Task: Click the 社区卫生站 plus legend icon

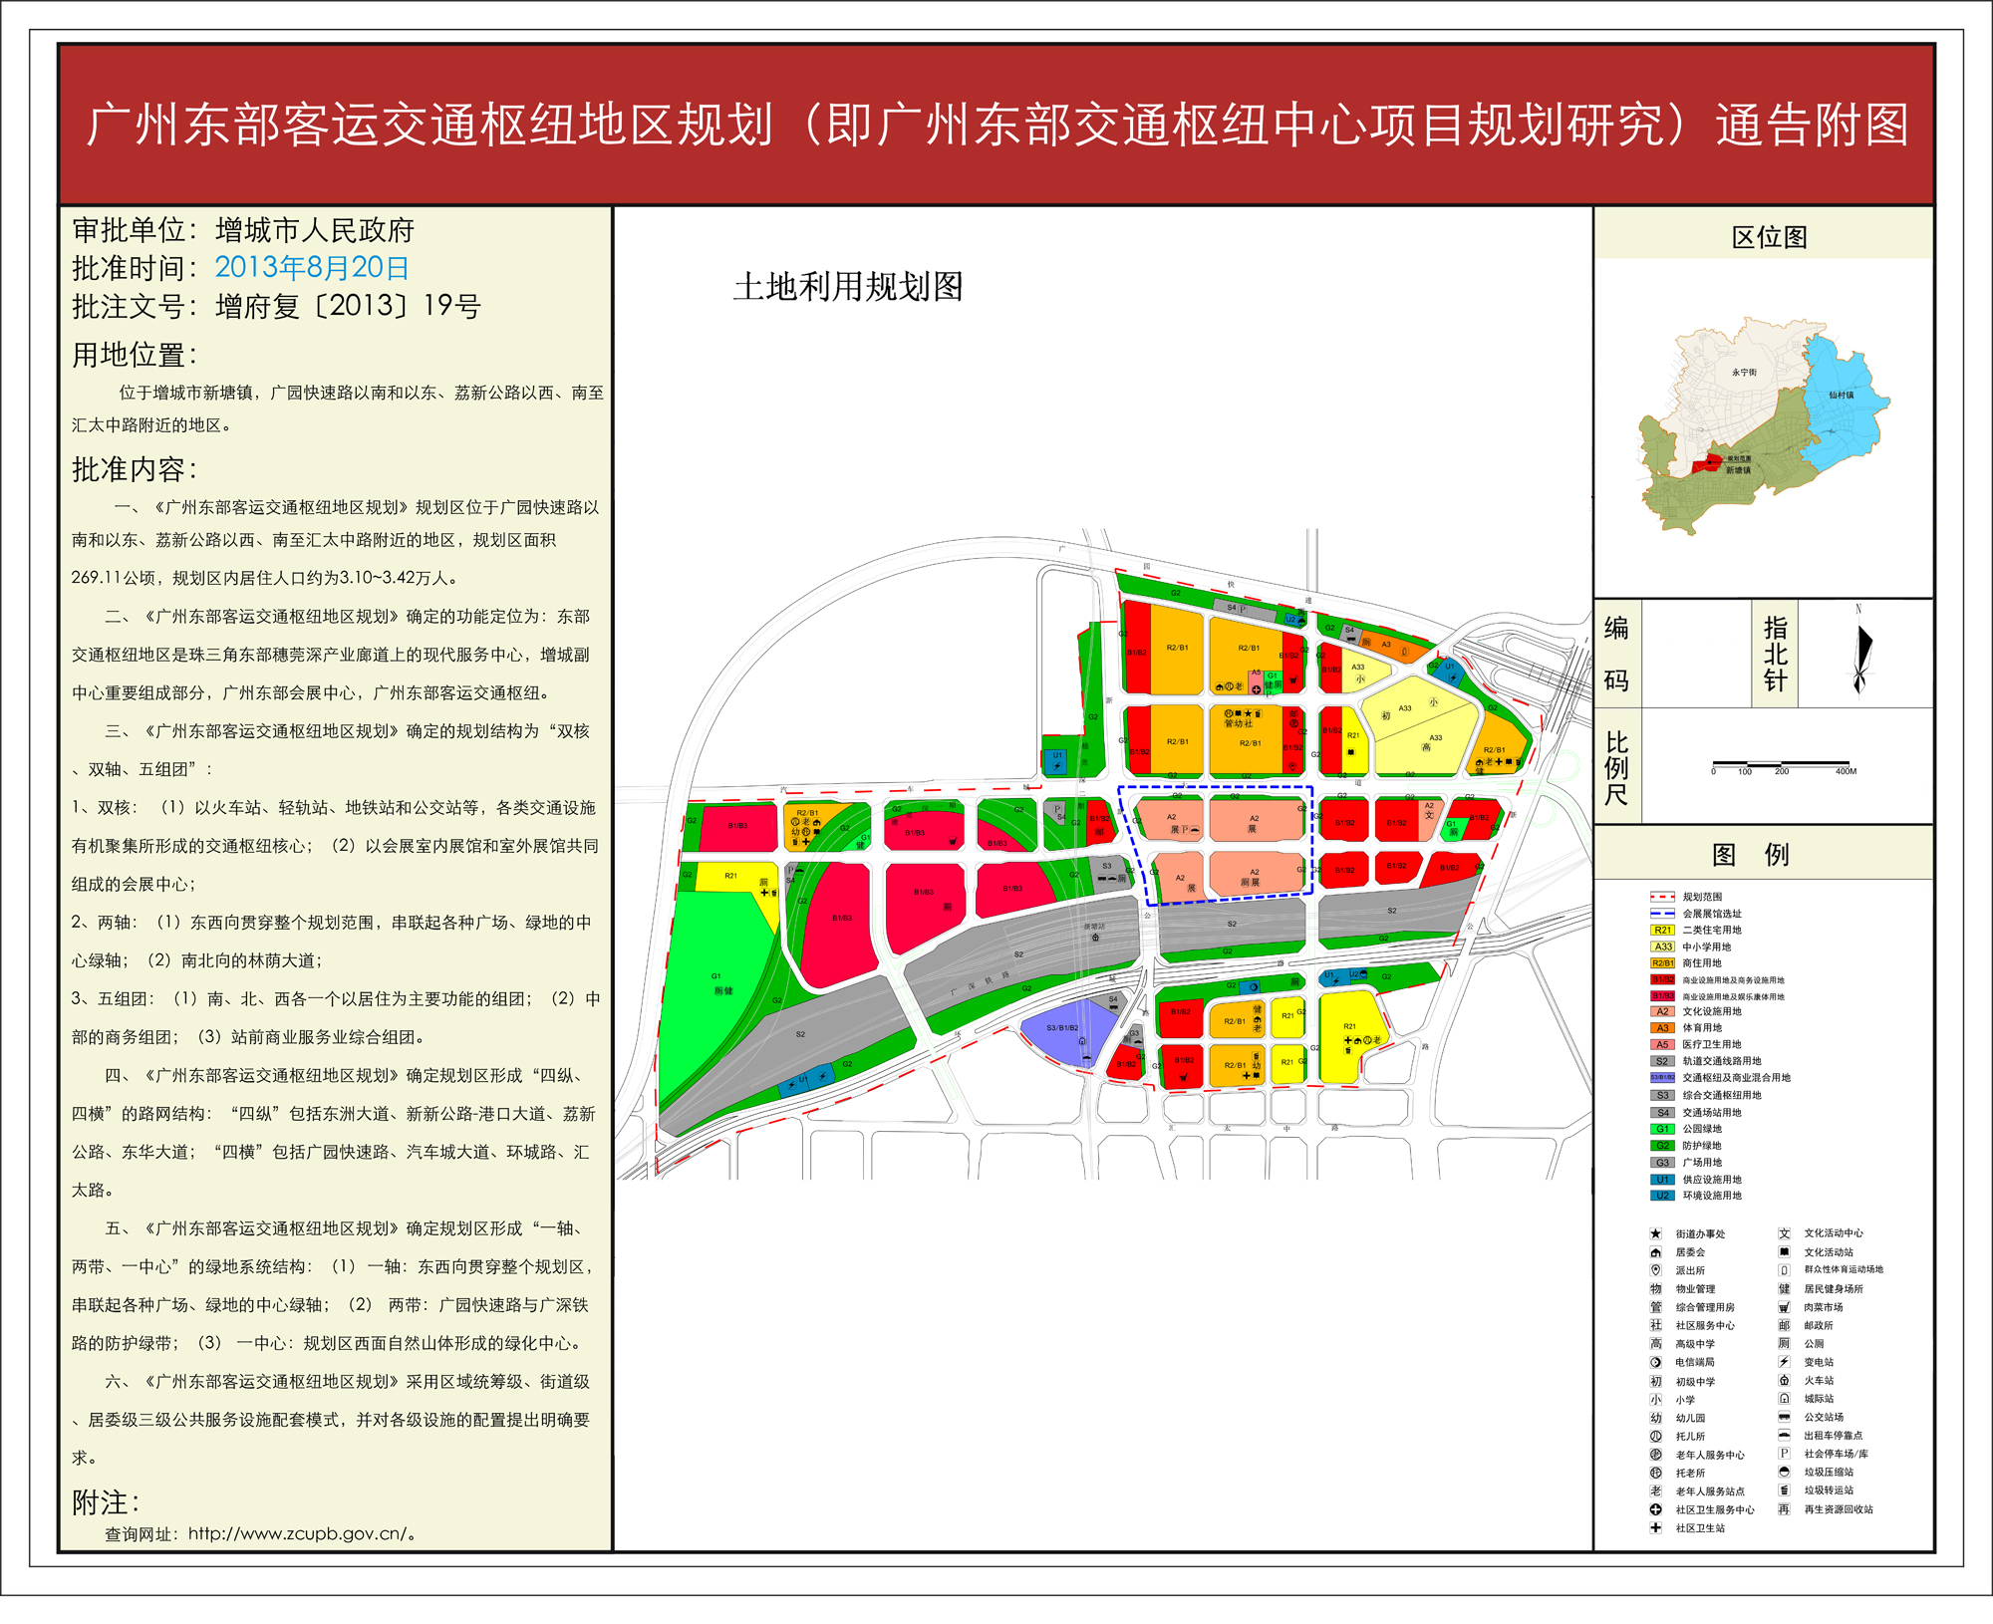Action: [x=1656, y=1527]
